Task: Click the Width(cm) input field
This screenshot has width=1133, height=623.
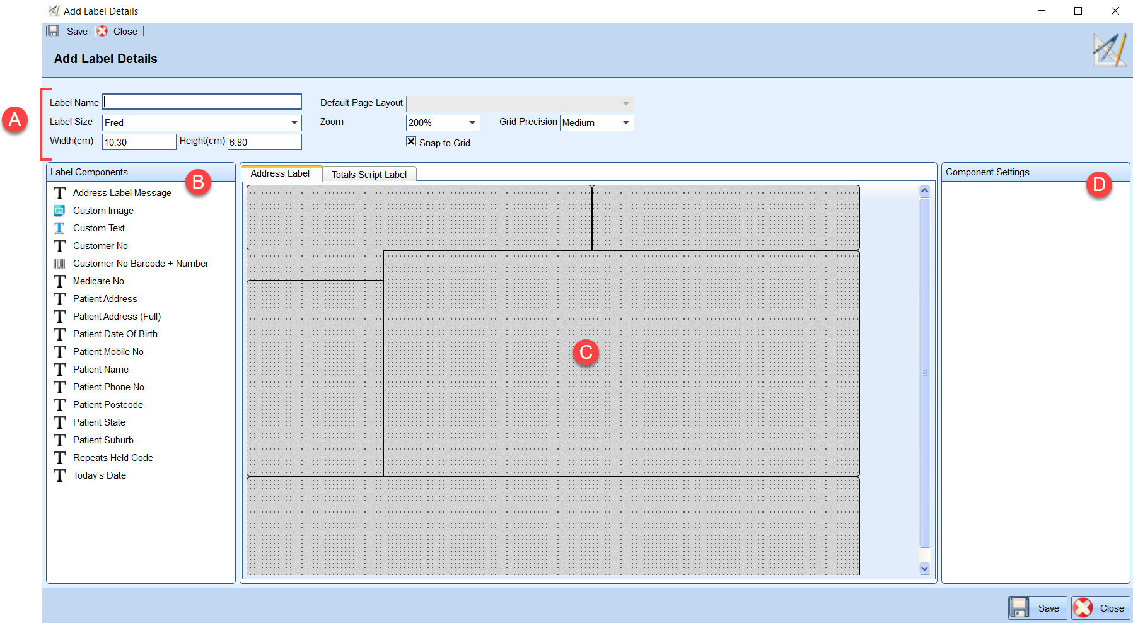Action: click(x=139, y=142)
